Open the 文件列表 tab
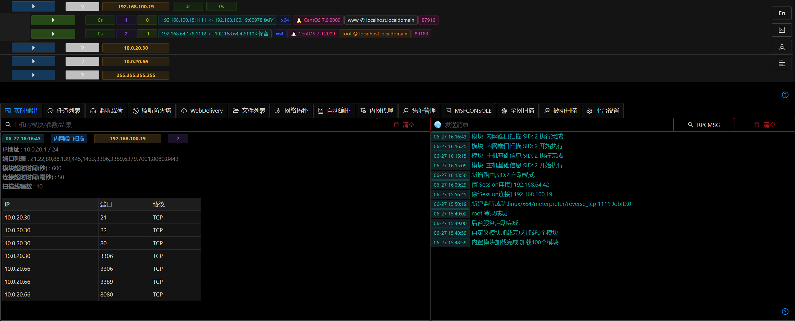Screen dimensions: 795x321 click(249, 111)
